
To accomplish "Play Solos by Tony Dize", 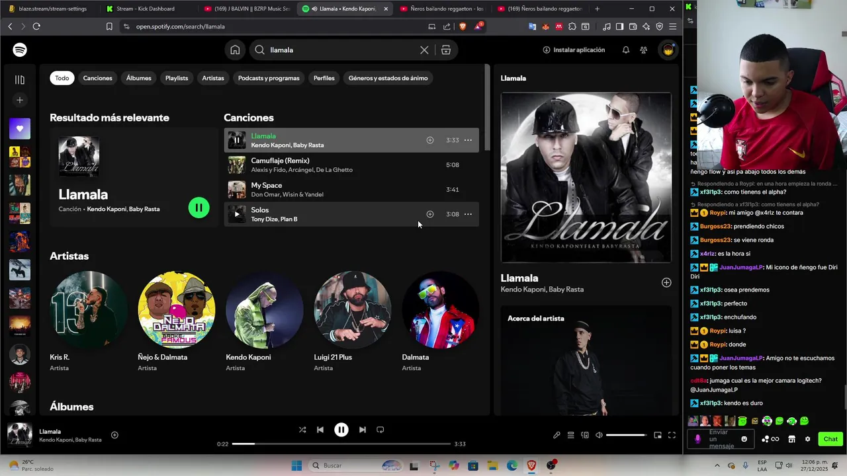I will [x=236, y=214].
